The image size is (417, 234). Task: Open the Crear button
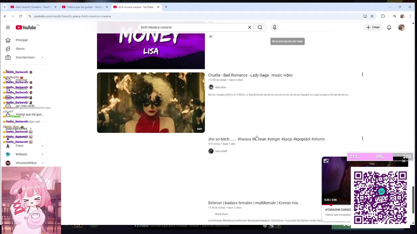pyautogui.click(x=373, y=27)
